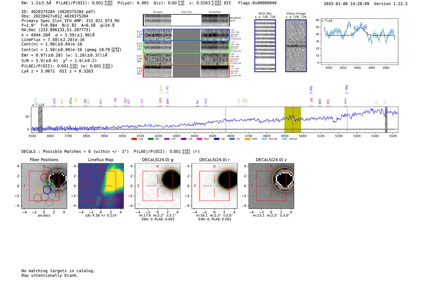429x292 pixels.
Task: Click the blue dashed fiber circle
Action: click(47, 190)
